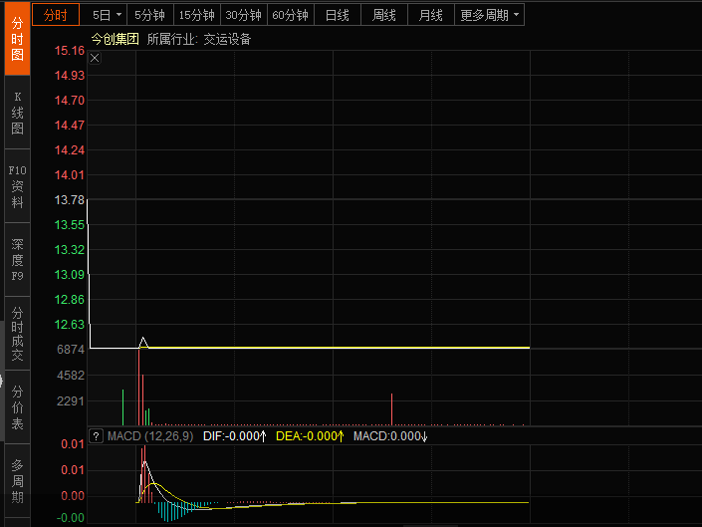The image size is (702, 527).
Task: Click MACD (12,26,9) indicator label
Action: coord(149,436)
